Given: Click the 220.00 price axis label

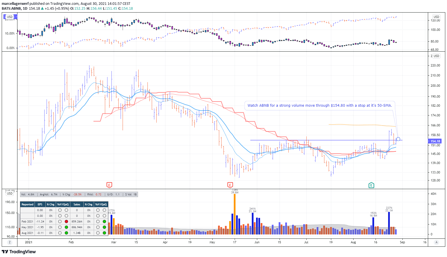Looking at the screenshot, I should pos(435,65).
